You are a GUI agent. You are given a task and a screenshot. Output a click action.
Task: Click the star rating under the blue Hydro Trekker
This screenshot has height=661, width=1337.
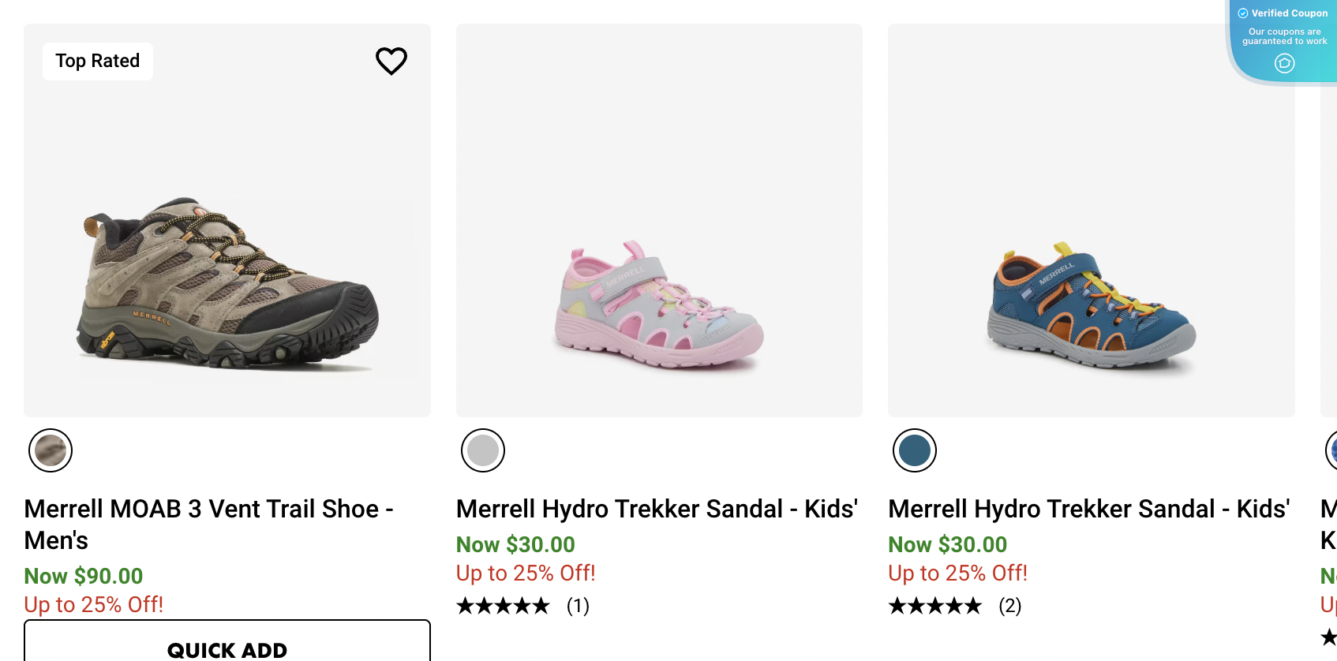934,606
